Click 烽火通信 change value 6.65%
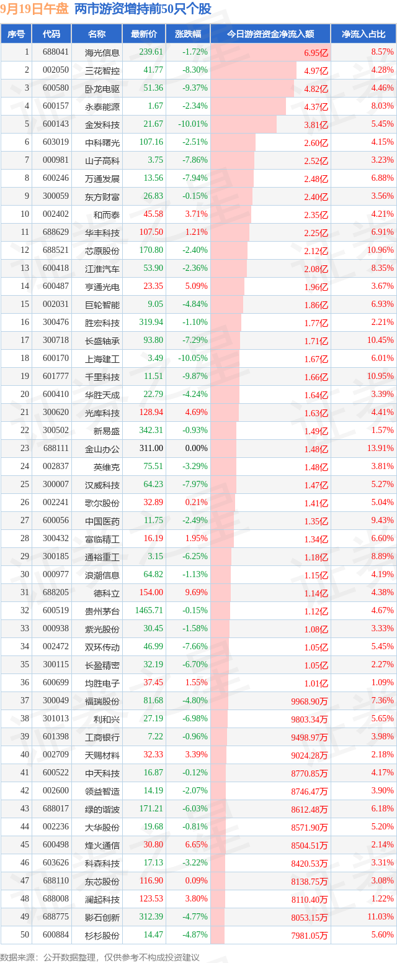 196,845
